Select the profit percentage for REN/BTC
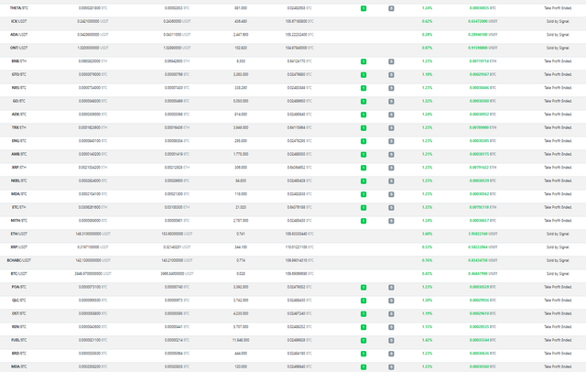 click(x=428, y=327)
